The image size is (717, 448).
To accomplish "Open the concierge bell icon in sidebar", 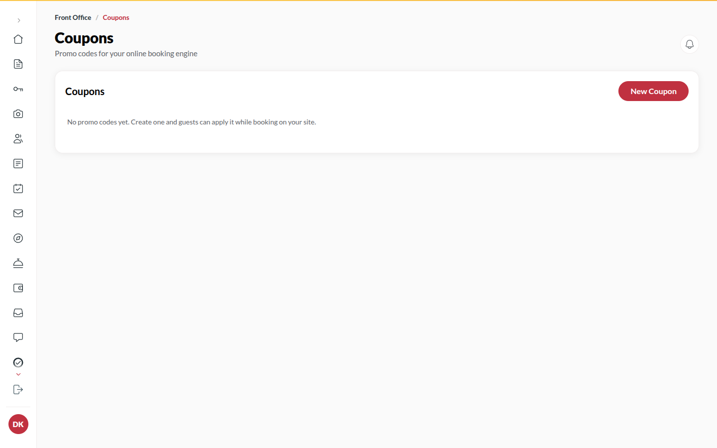I will (x=18, y=263).
